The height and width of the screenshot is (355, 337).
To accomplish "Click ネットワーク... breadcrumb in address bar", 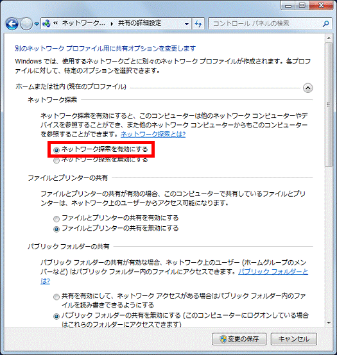I will [83, 23].
